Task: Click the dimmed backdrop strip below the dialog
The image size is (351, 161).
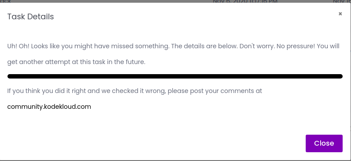Action: point(175,161)
